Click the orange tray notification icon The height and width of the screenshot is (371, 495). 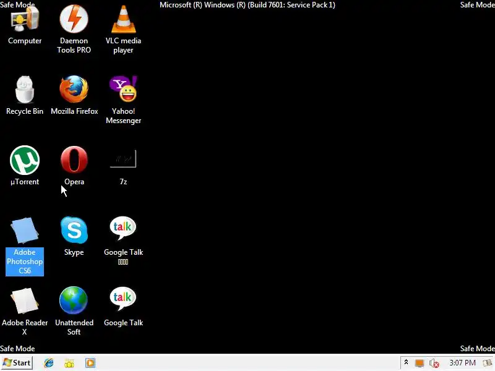click(x=420, y=363)
